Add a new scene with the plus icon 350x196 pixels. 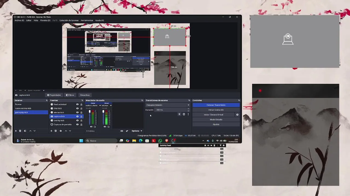pyautogui.click(x=16, y=131)
